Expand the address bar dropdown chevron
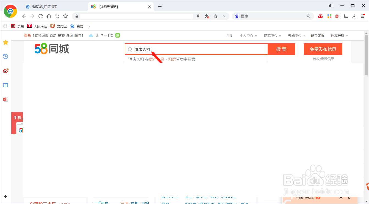This screenshot has height=204, width=369. pos(224,16)
